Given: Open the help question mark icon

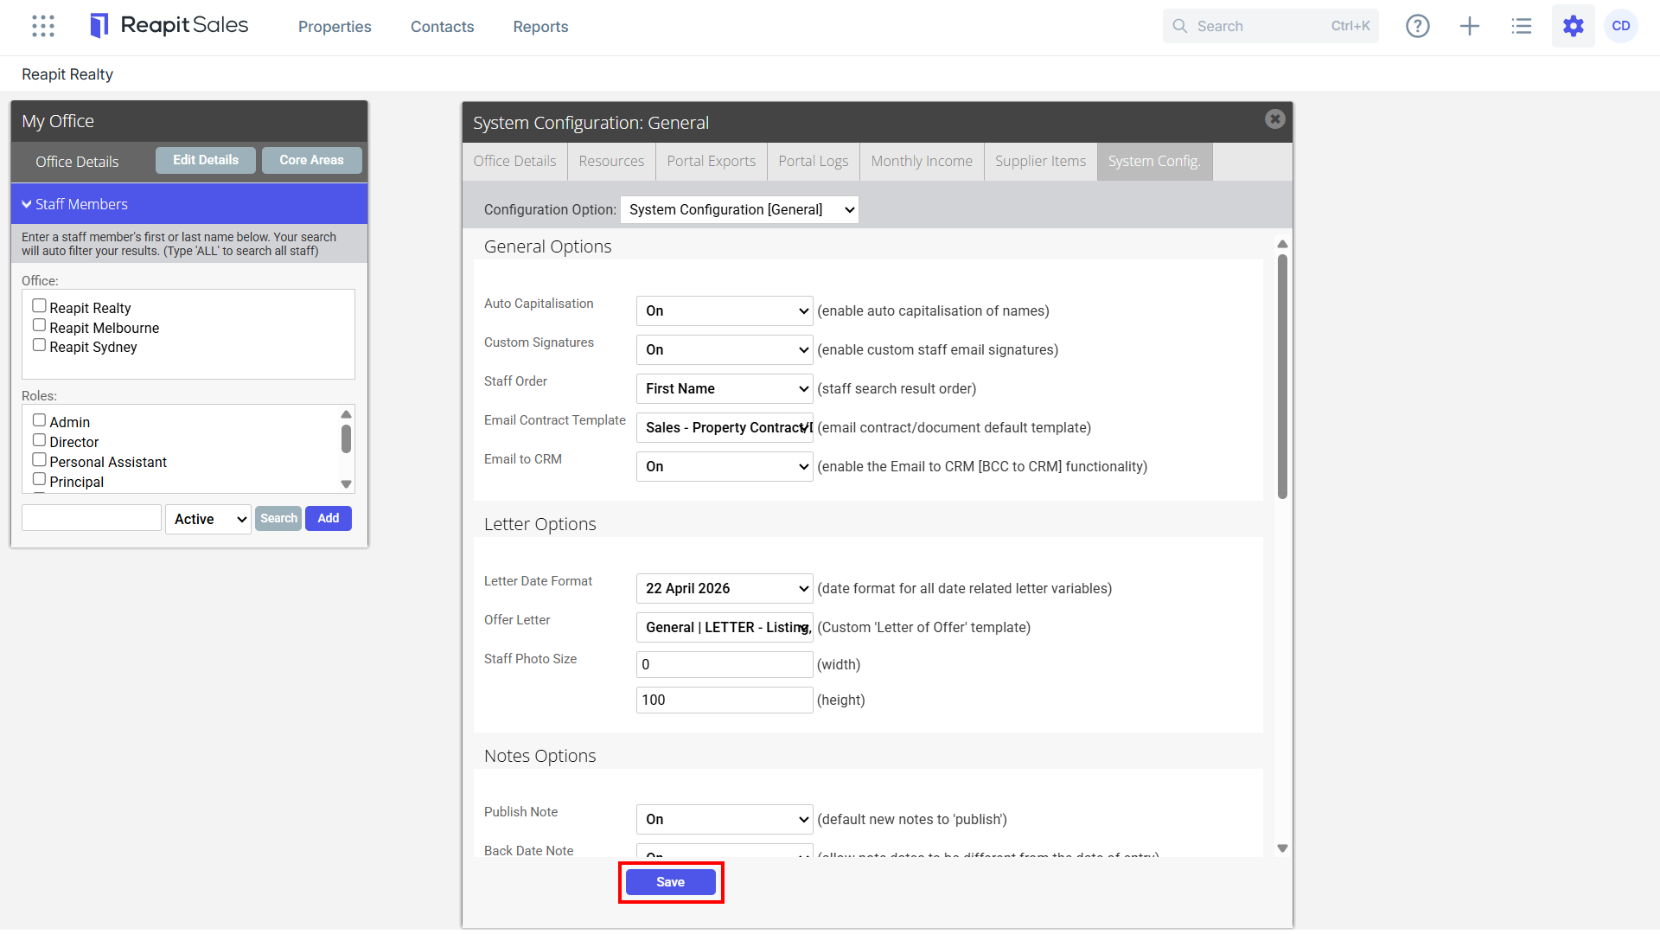Looking at the screenshot, I should click(x=1418, y=26).
